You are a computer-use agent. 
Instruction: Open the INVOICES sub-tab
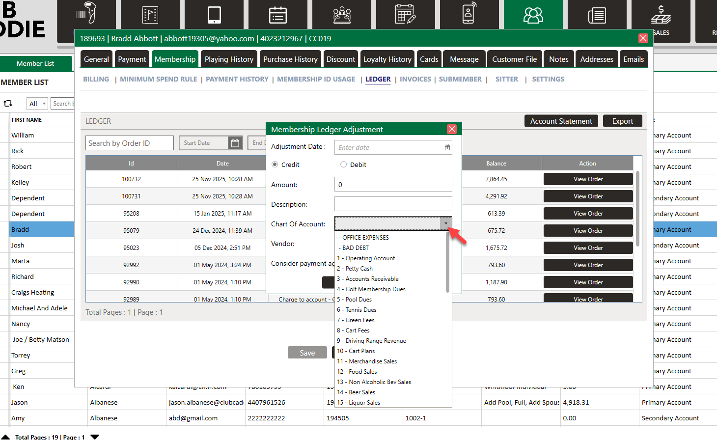point(415,79)
